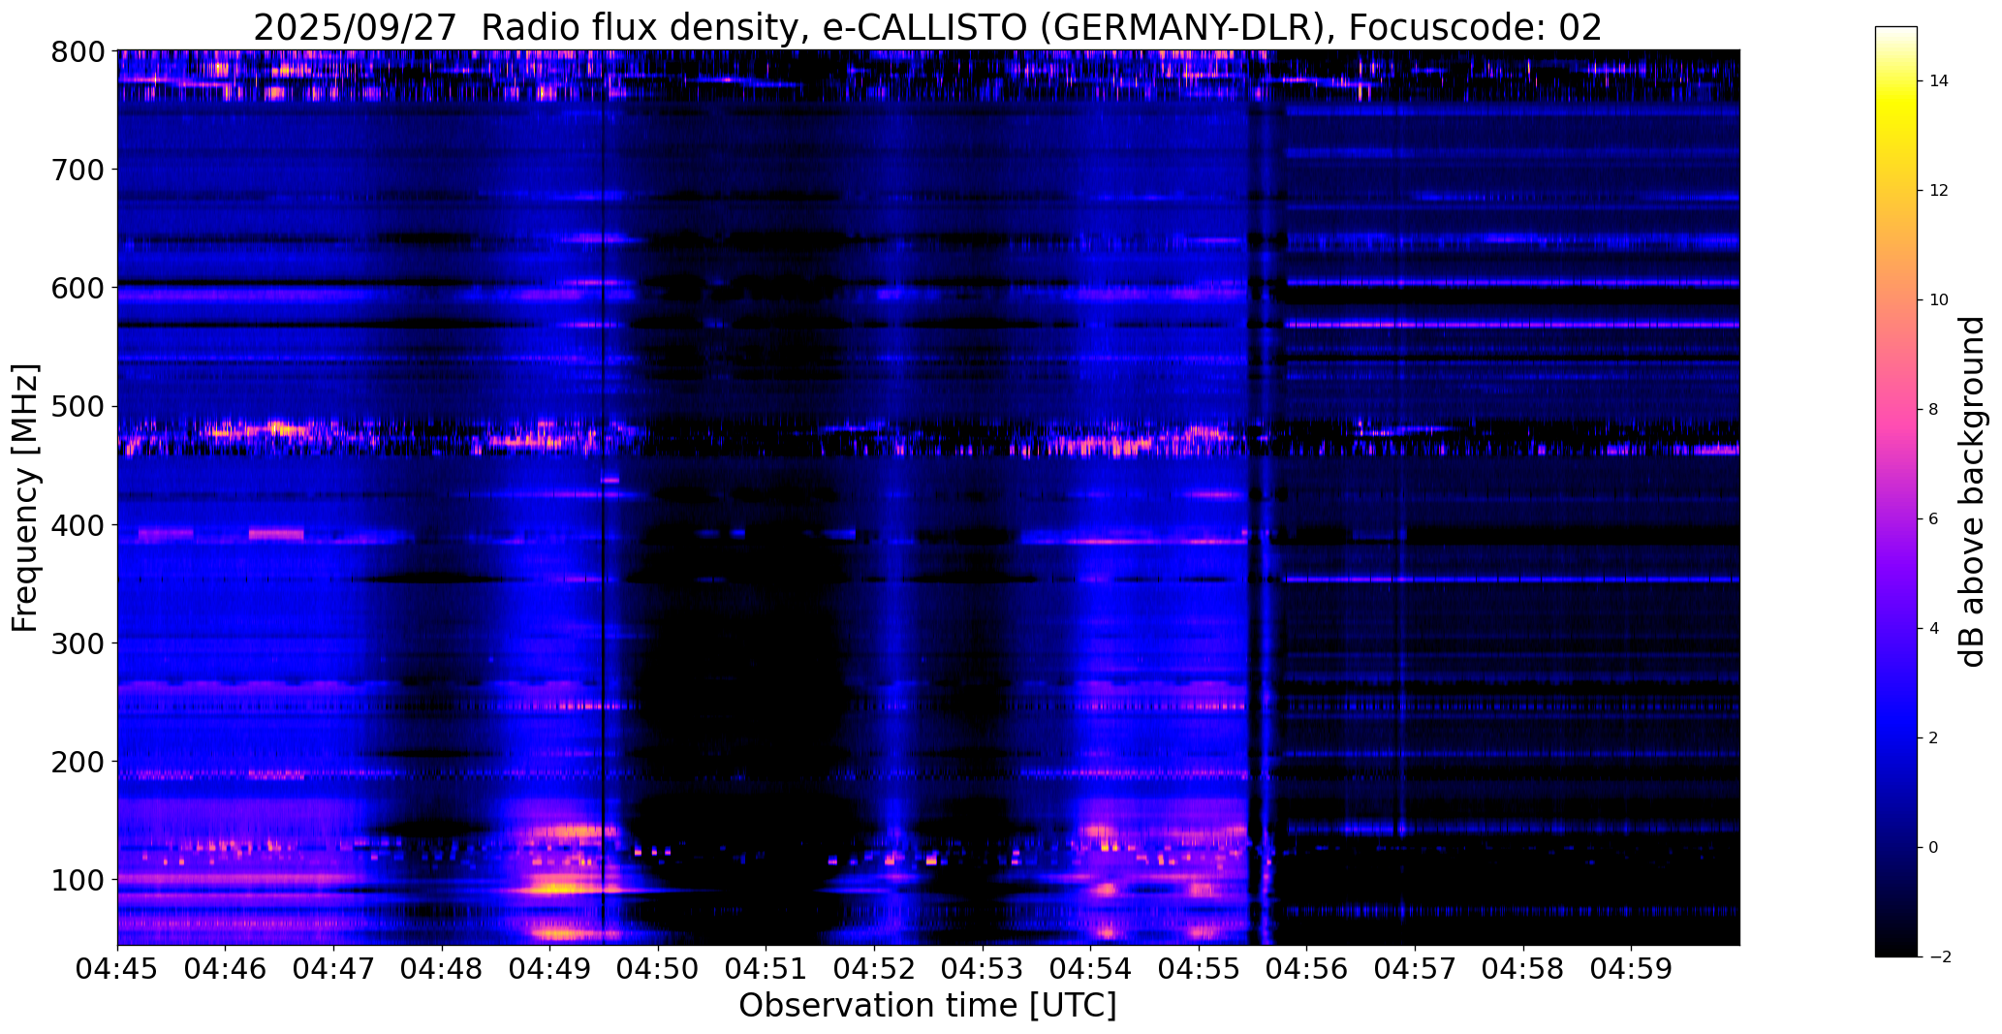Click the 800 frequency tick label
The image size is (2002, 1034).
[x=77, y=51]
